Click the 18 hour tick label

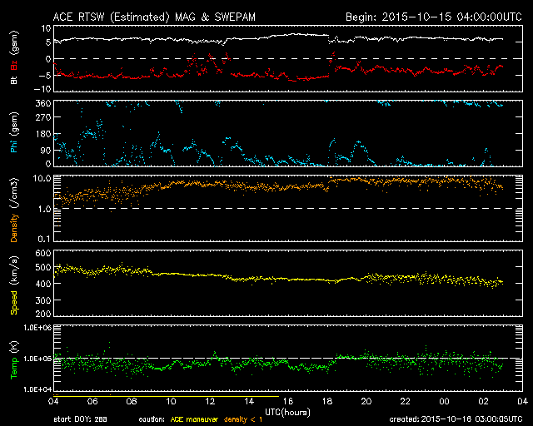tap(326, 401)
